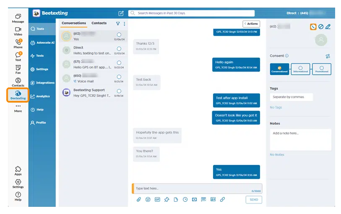This screenshot has width=341, height=214.
Task: Expand the More menu in sidebar
Action: pos(18,108)
